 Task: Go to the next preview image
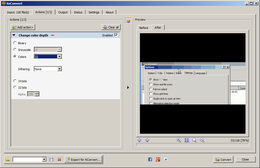point(147,140)
